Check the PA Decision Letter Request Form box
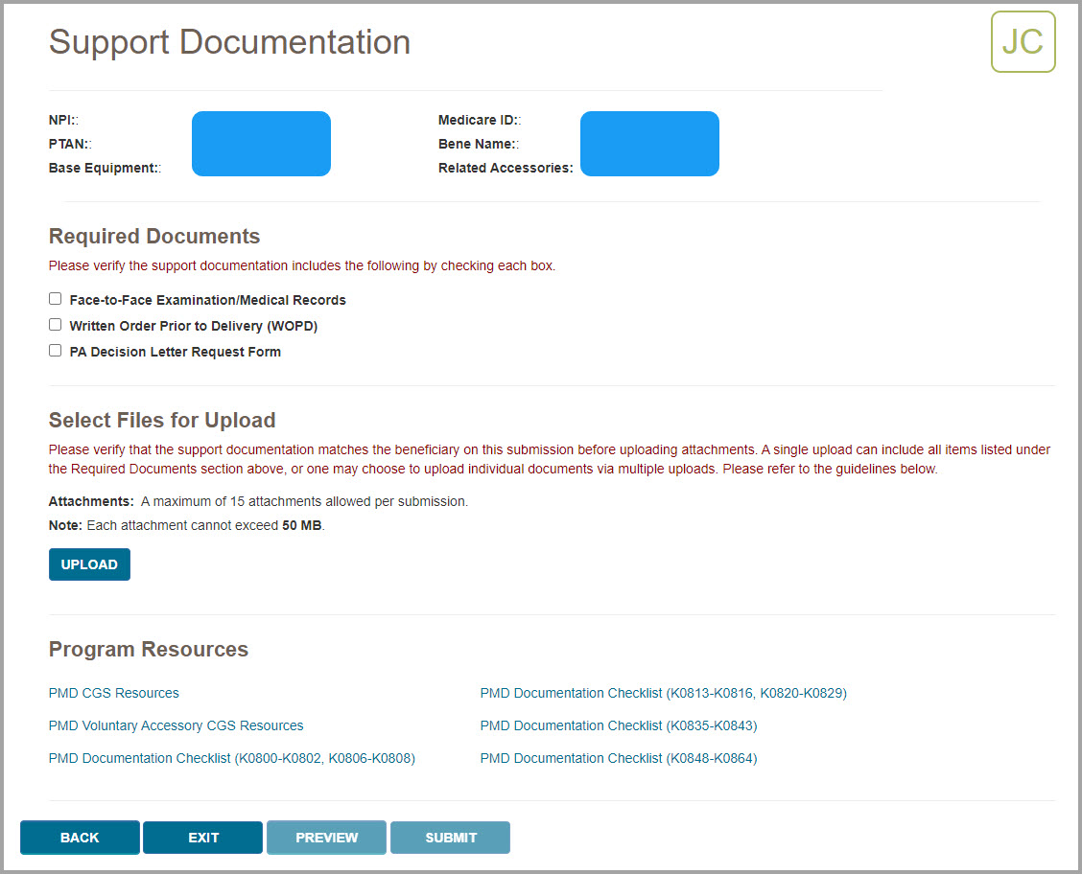This screenshot has height=874, width=1082. point(55,350)
